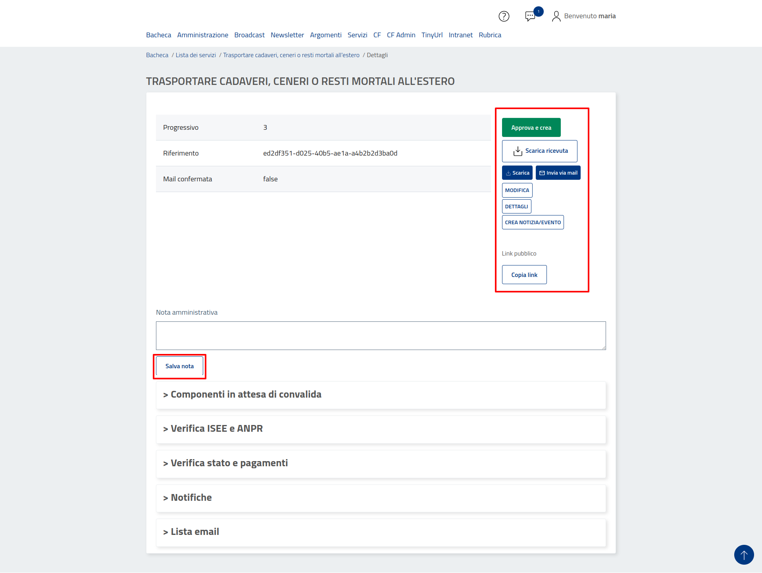Go to the Rubrica menu item

click(x=490, y=35)
